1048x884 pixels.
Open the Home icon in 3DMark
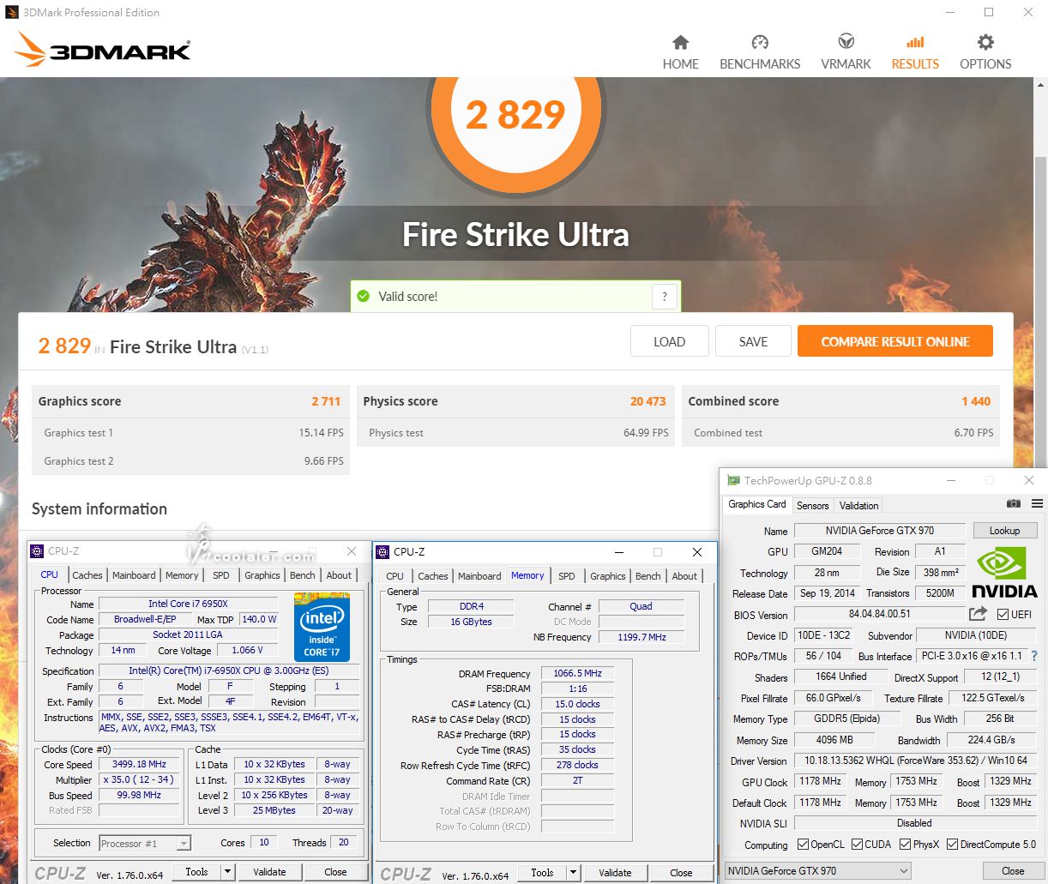[x=680, y=43]
